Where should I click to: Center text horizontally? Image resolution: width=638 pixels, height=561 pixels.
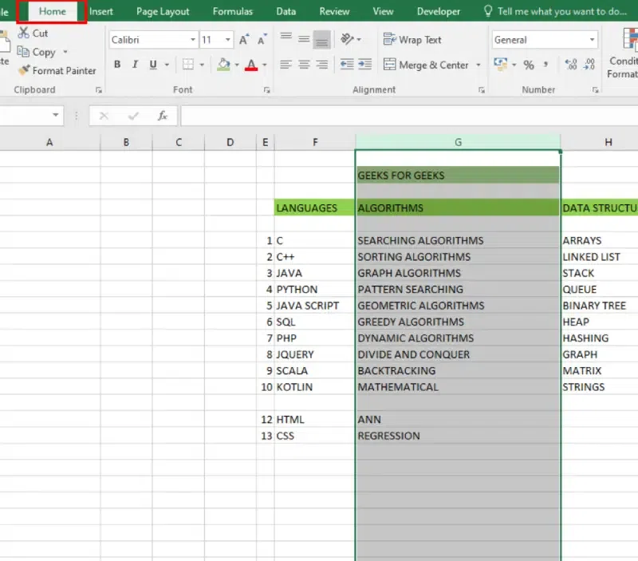[304, 65]
